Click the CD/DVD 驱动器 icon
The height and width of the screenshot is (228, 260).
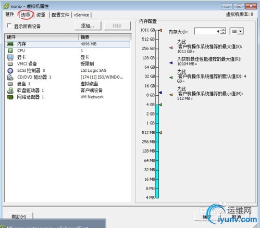[10, 77]
